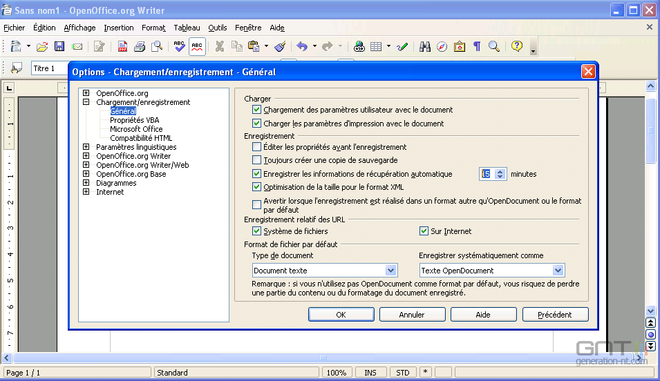Click the horizontal scrollbar at bottom
The width and height of the screenshot is (660, 381).
point(323,358)
